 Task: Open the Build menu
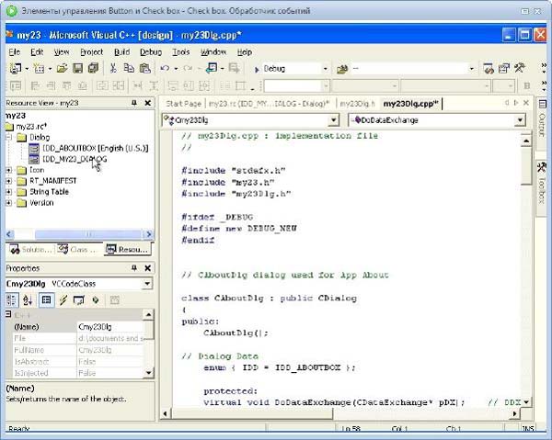tap(121, 52)
